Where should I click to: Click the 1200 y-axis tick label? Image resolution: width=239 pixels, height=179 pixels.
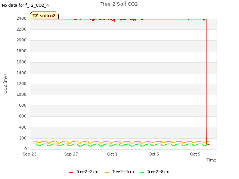pos(22,84)
